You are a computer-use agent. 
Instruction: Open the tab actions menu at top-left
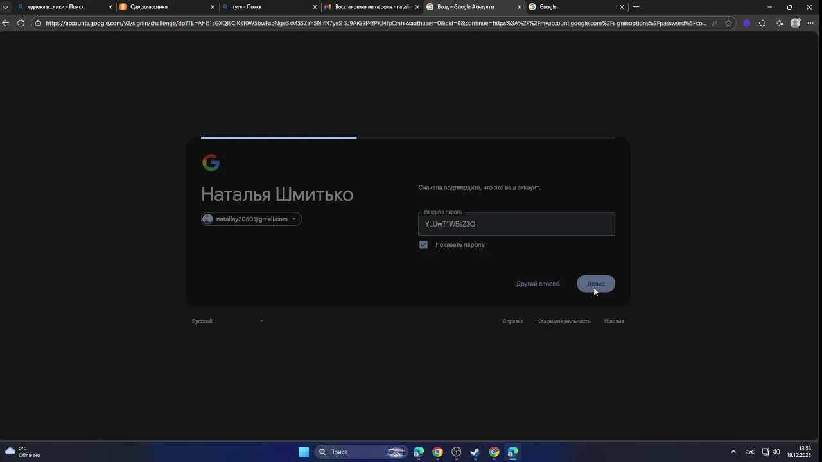point(6,7)
